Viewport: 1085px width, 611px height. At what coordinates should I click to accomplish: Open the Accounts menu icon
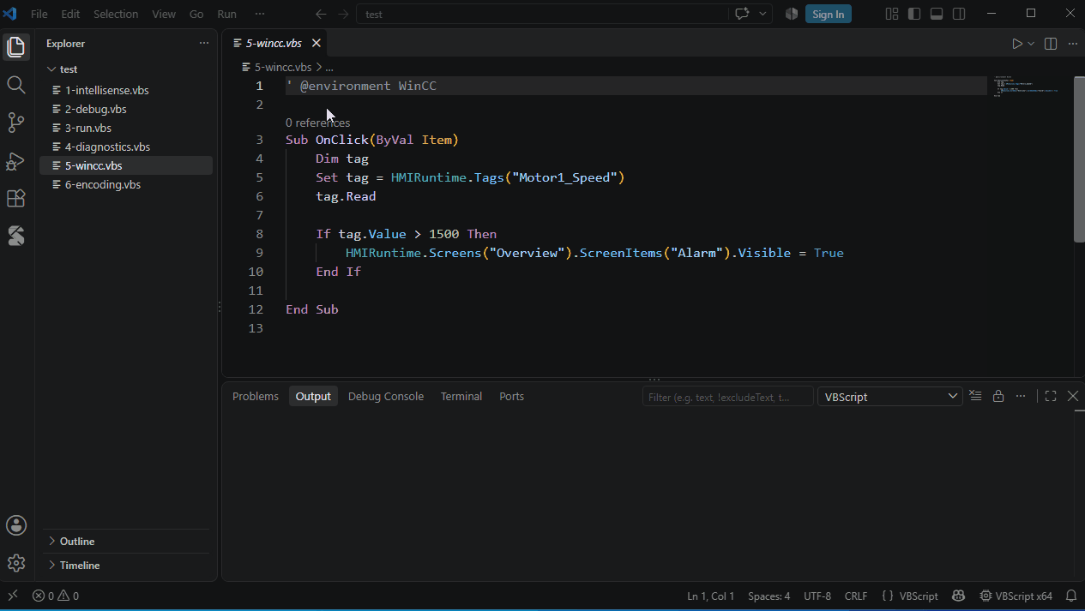point(16,525)
